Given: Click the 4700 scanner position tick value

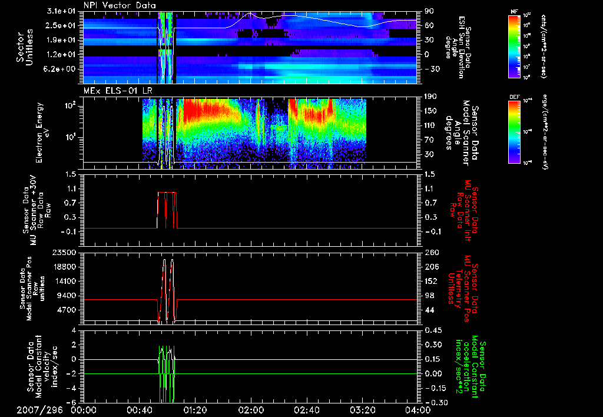Looking at the screenshot, I should [x=68, y=310].
